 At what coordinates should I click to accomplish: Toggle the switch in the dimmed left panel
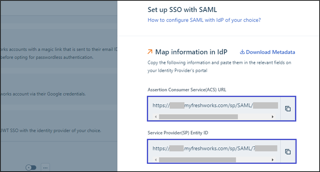pyautogui.click(x=31, y=167)
